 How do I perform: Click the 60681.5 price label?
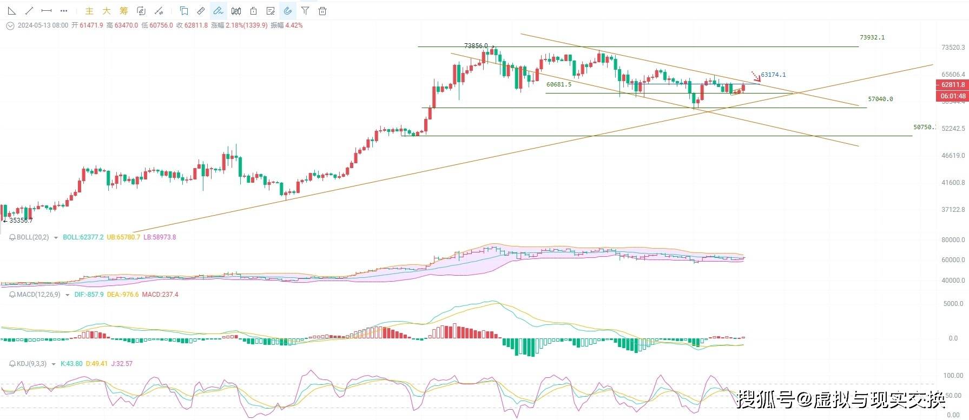click(x=559, y=84)
